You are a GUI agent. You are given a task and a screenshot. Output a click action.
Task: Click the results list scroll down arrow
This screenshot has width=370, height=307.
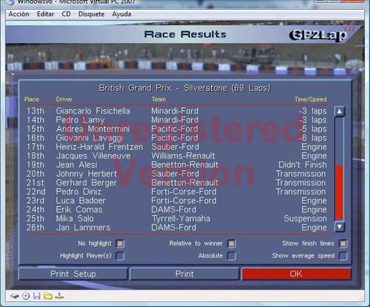[x=339, y=227]
